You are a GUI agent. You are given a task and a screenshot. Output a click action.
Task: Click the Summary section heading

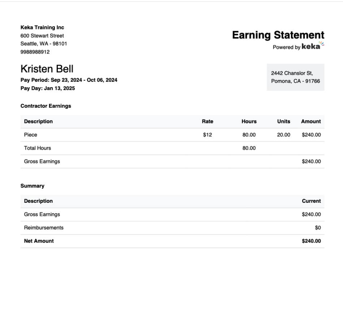[32, 186]
